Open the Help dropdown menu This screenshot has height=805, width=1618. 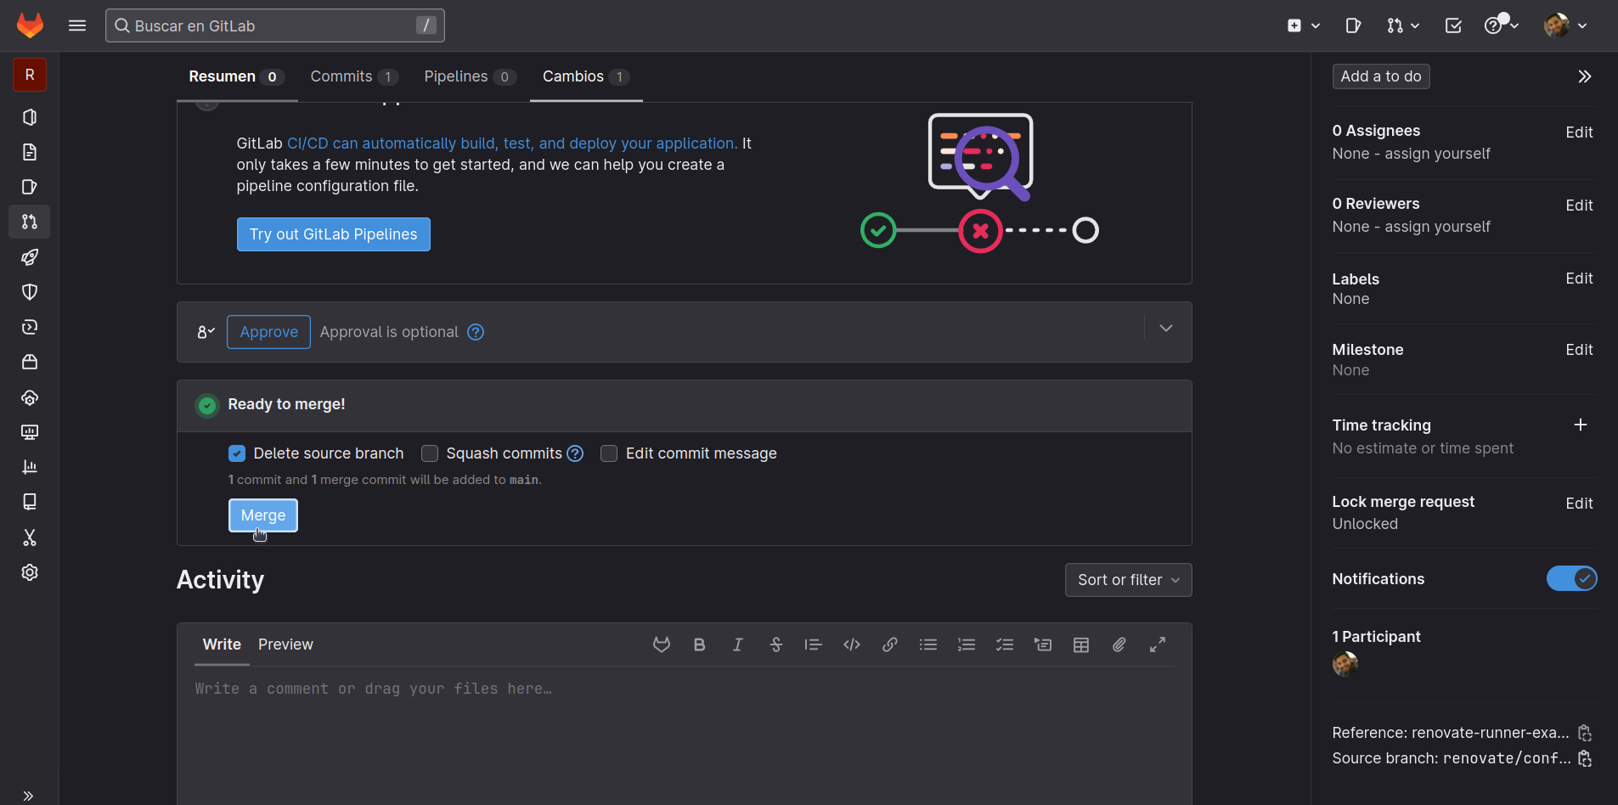coord(1502,25)
